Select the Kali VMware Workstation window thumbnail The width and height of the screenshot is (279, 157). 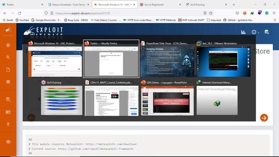[x=224, y=61]
